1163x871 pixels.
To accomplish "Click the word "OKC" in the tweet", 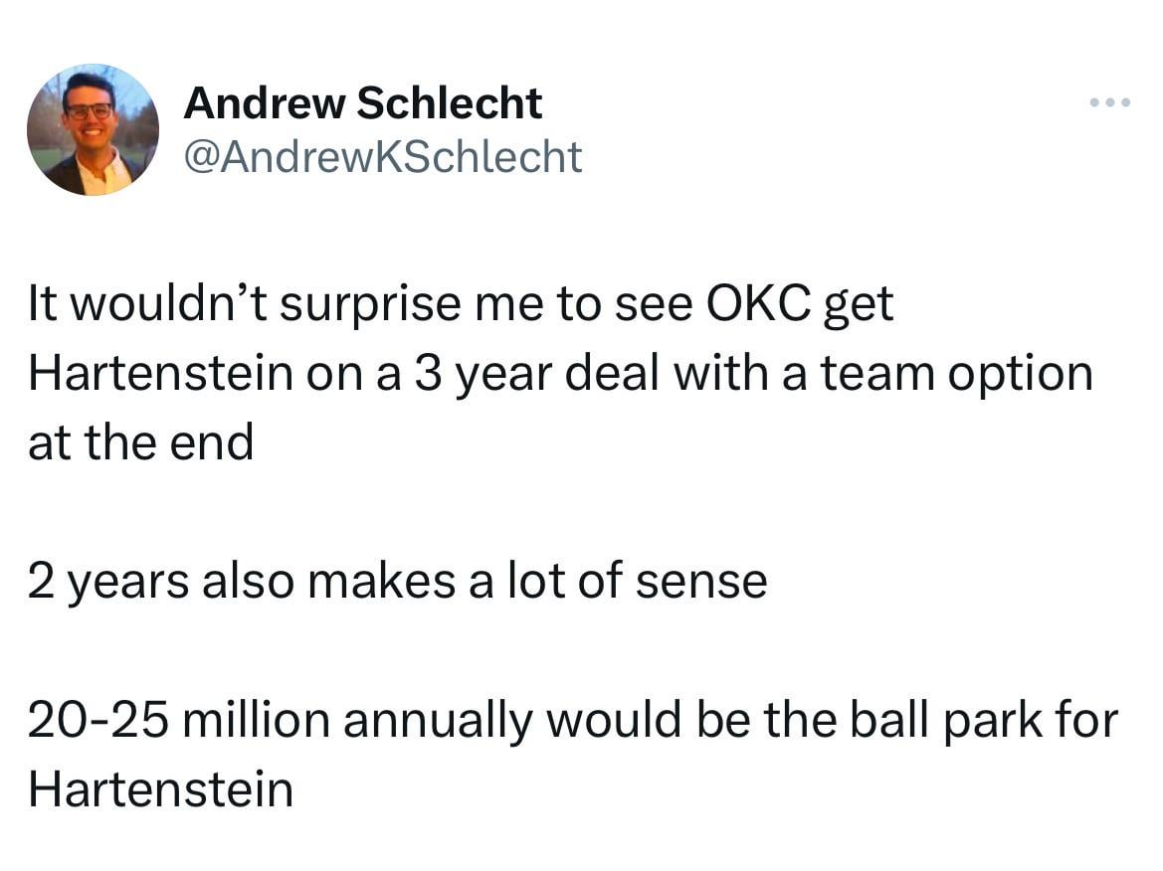I will (759, 303).
